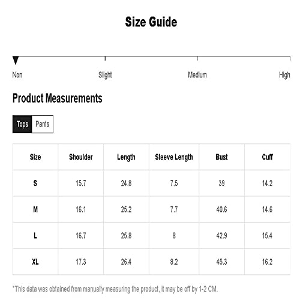The width and height of the screenshot is (300, 300).
Task: Switch to the Pants tab
Action: [x=43, y=124]
